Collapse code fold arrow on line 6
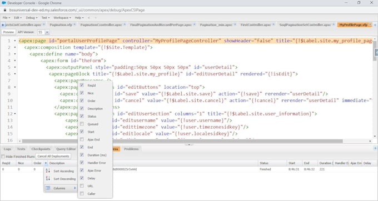Screen dimensions: 378x201 (15, 74)
